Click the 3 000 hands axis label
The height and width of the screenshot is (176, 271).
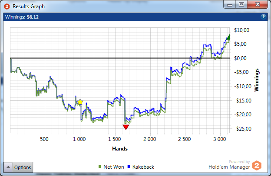[x=220, y=139]
